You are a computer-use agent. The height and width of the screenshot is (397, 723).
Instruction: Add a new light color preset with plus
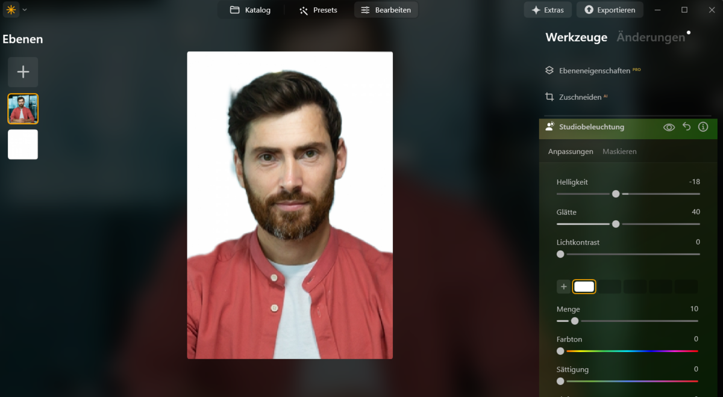coord(564,286)
